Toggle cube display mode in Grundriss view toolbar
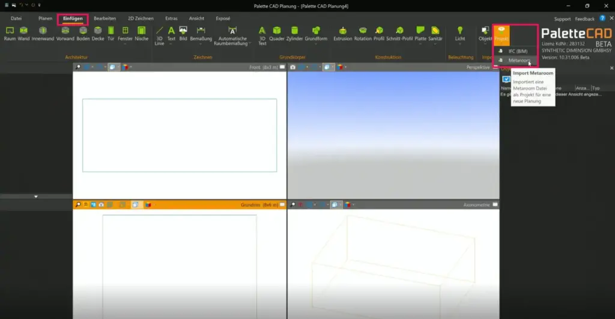 point(135,205)
